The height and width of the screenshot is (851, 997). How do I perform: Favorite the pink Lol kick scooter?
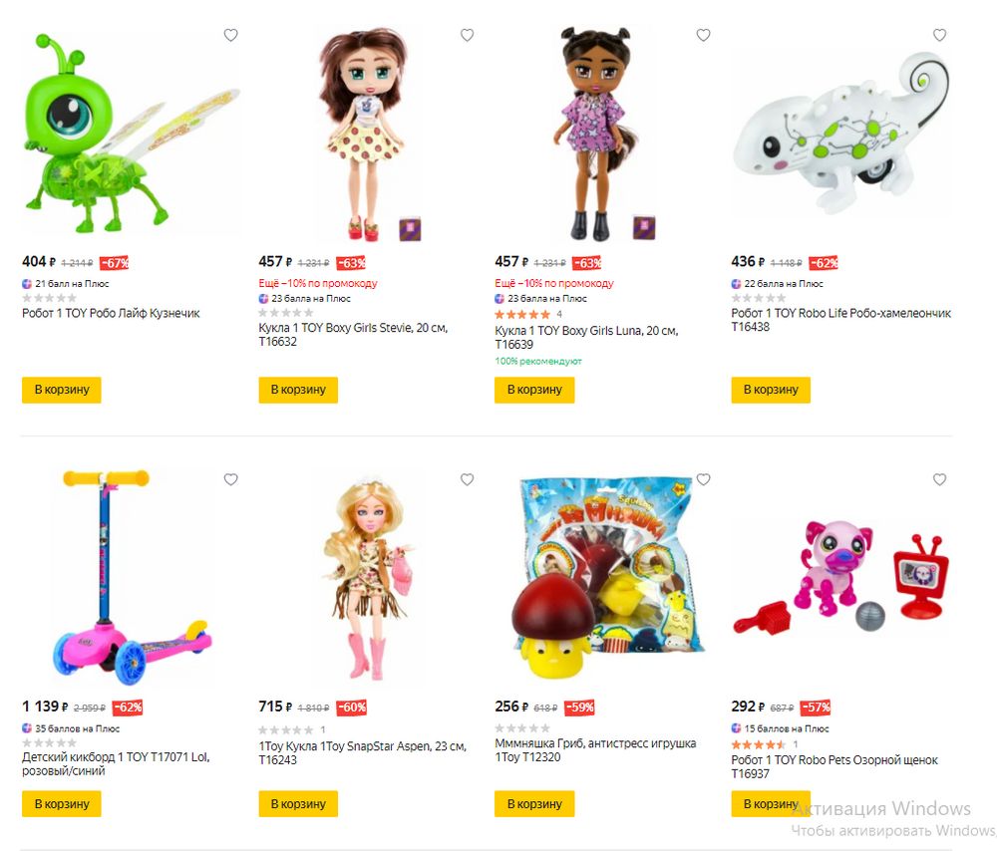point(231,479)
